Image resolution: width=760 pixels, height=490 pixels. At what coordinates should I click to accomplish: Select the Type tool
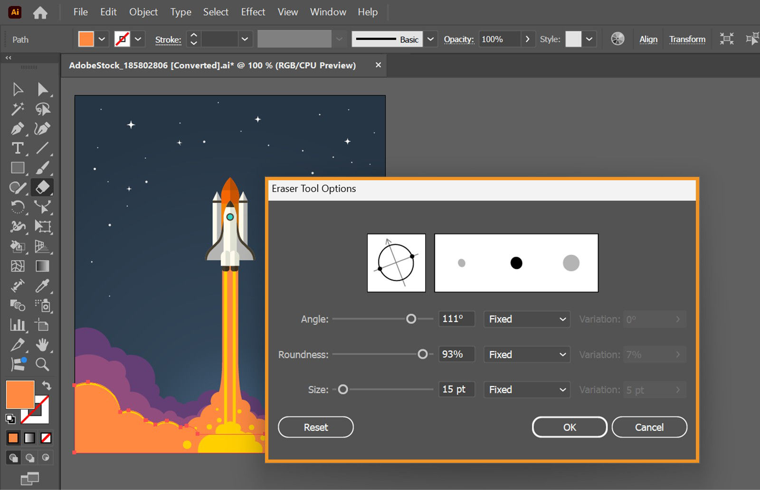click(18, 148)
